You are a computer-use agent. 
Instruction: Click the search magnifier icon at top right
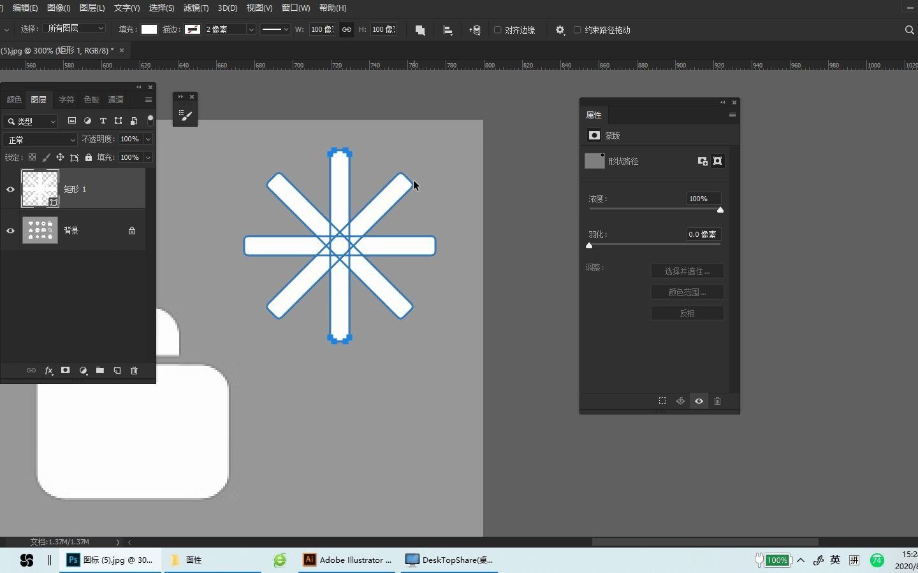(910, 30)
